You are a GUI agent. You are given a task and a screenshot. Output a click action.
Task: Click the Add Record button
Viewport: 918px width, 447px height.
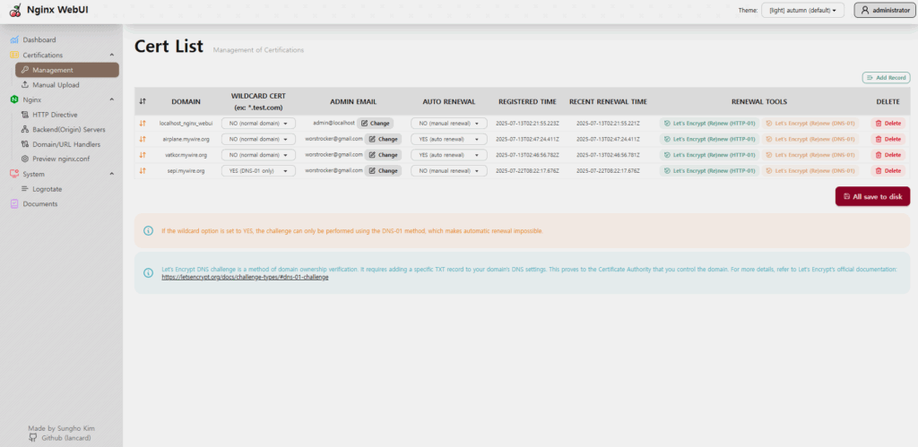click(886, 77)
